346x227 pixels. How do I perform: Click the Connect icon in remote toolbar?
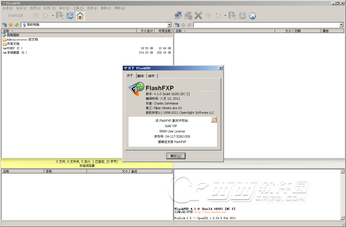(x=178, y=16)
